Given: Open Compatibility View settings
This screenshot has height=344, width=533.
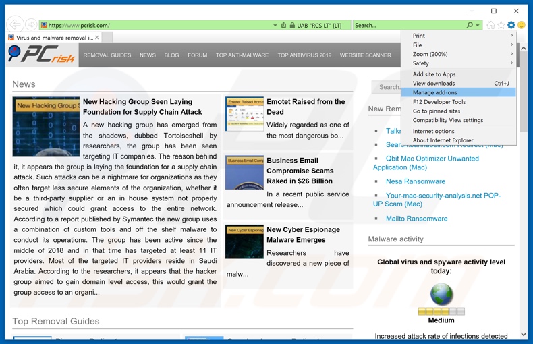Looking at the screenshot, I should tap(459, 120).
